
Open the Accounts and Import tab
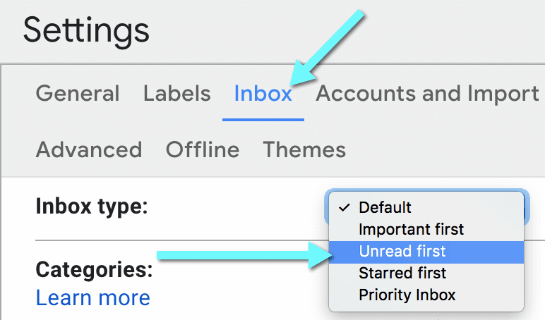pyautogui.click(x=427, y=93)
